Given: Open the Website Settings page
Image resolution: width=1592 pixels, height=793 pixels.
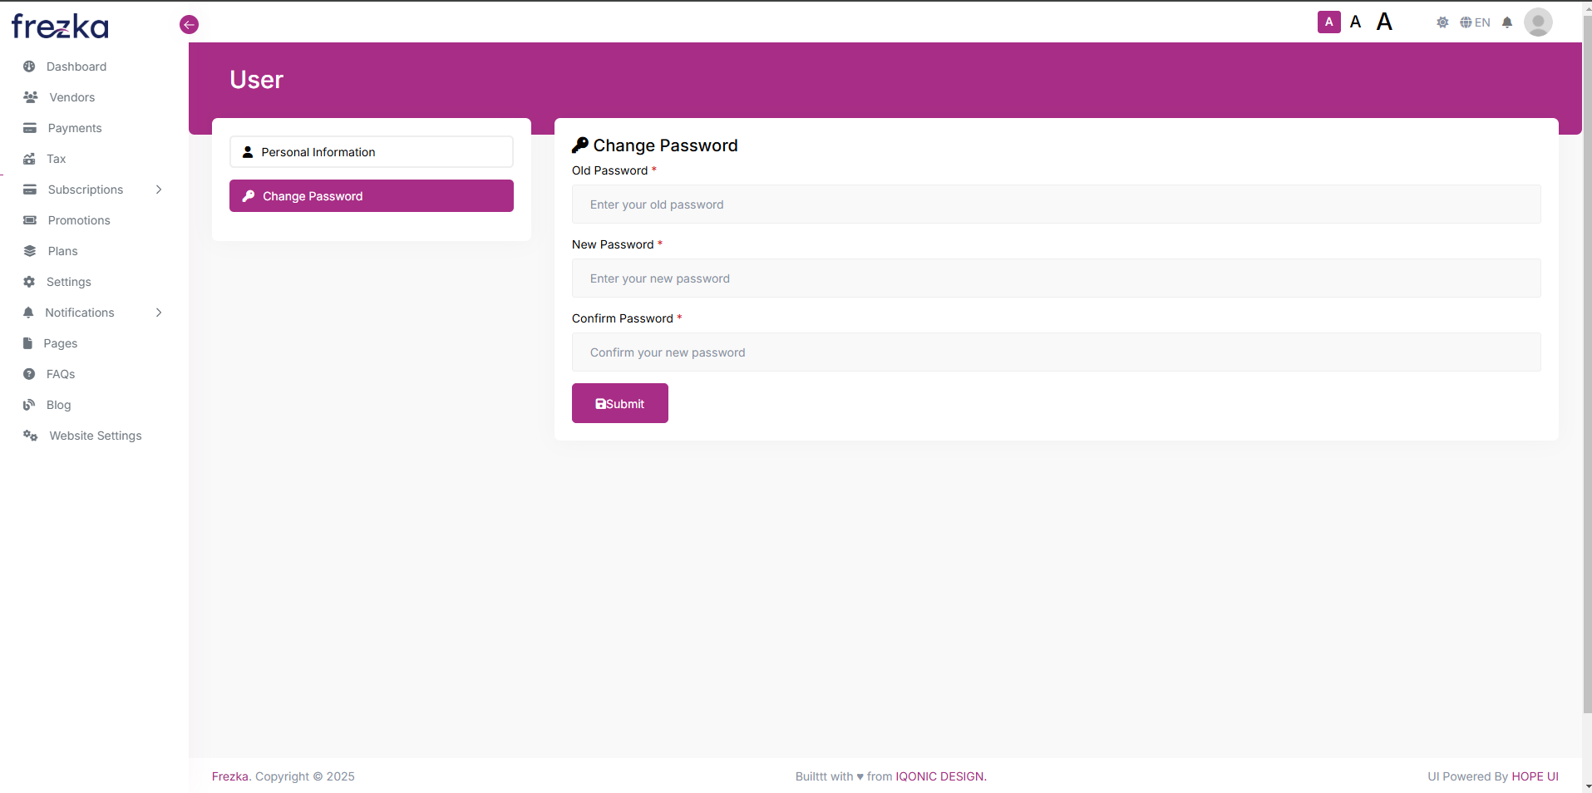Looking at the screenshot, I should pos(94,436).
